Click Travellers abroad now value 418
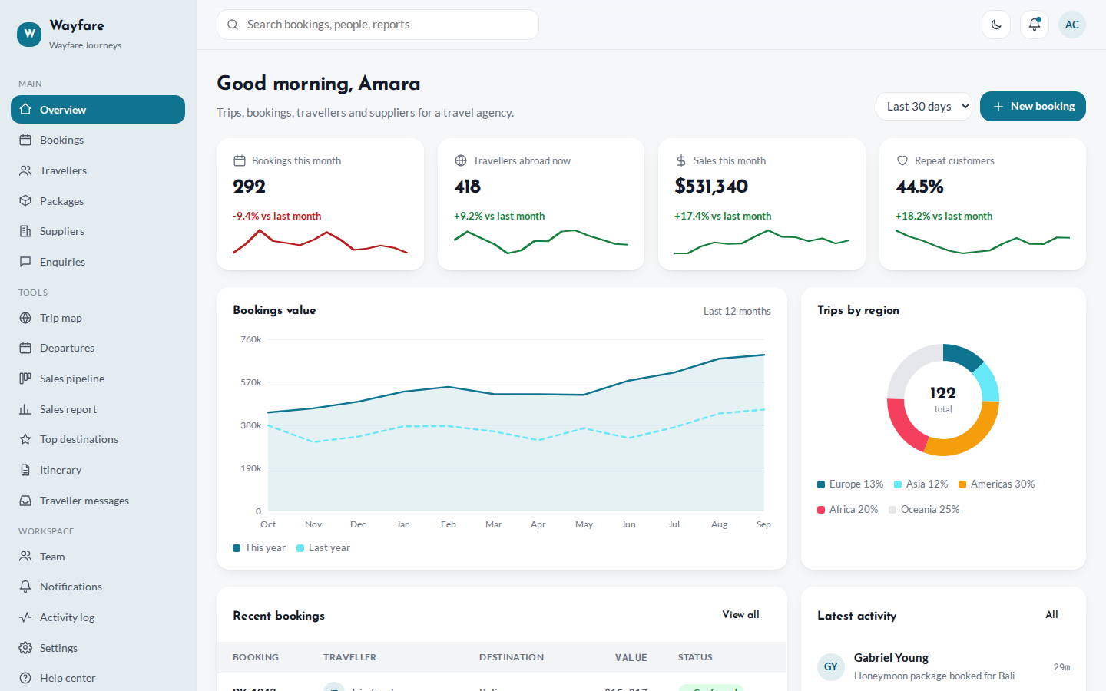Image resolution: width=1106 pixels, height=691 pixels. point(467,187)
